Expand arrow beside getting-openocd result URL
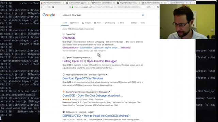The width and height of the screenshot is (218, 122). tap(91, 57)
